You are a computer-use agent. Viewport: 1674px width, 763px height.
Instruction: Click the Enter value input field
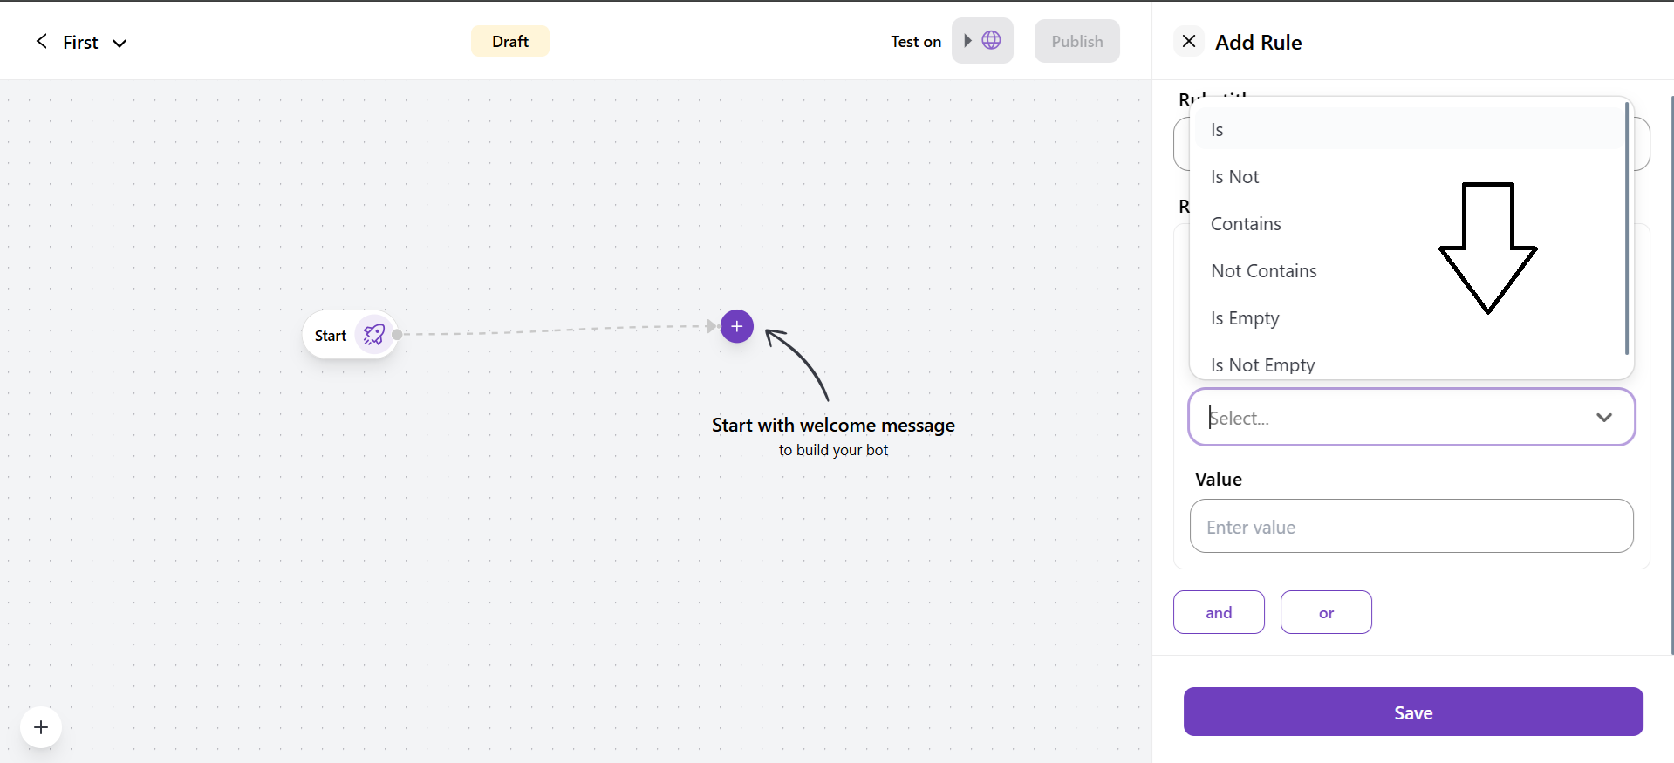point(1411,527)
